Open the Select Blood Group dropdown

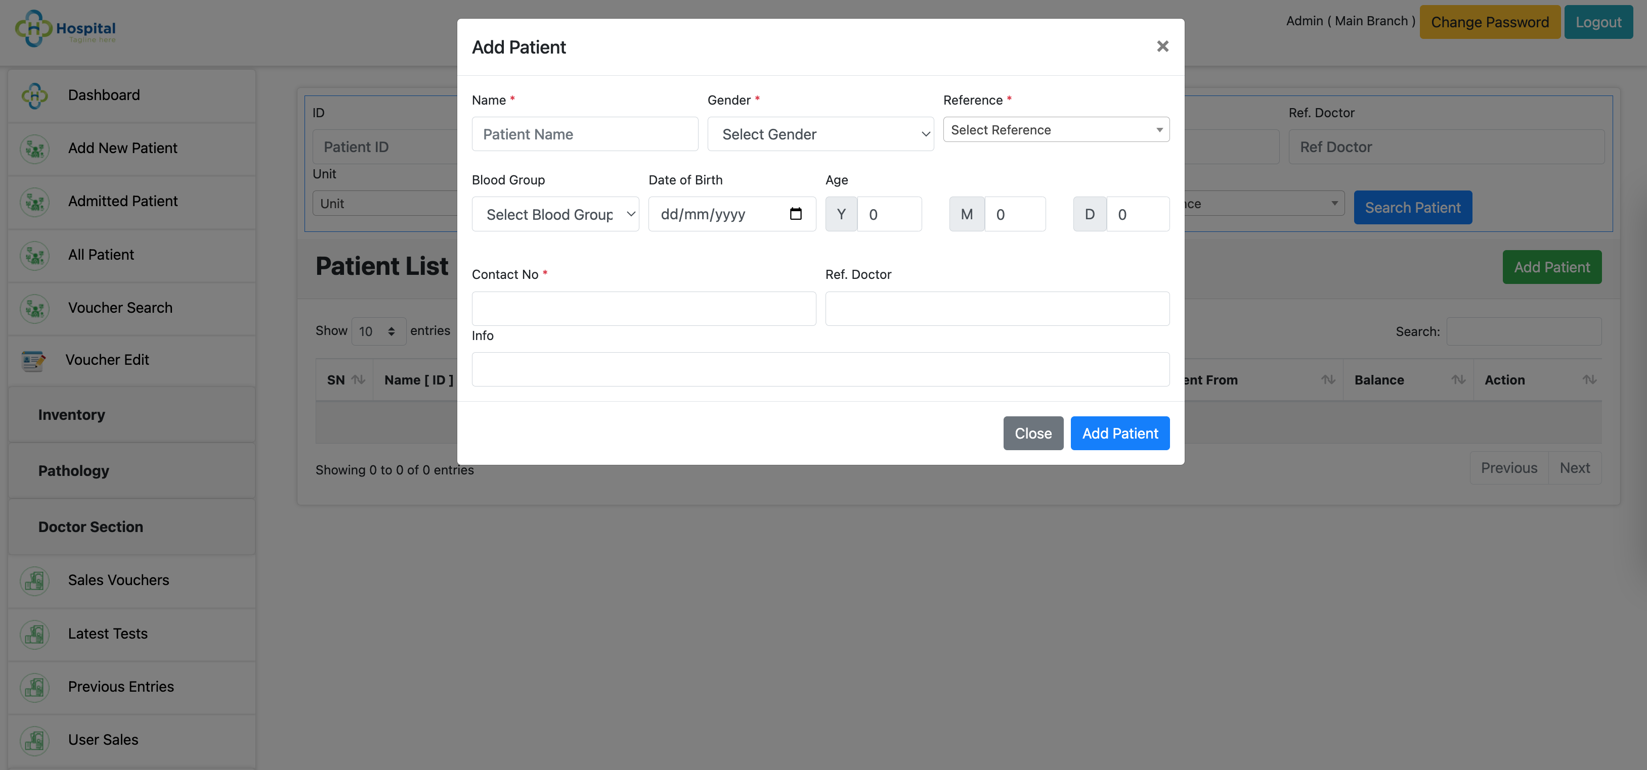click(x=555, y=214)
